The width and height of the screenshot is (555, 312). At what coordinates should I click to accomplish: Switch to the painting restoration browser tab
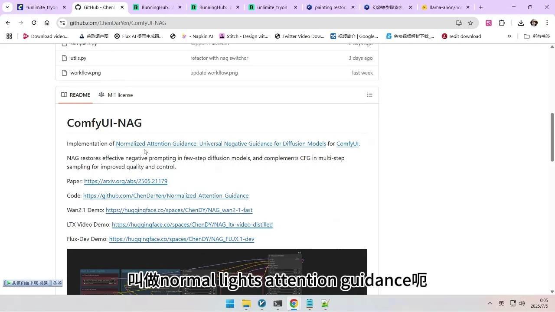pyautogui.click(x=330, y=7)
